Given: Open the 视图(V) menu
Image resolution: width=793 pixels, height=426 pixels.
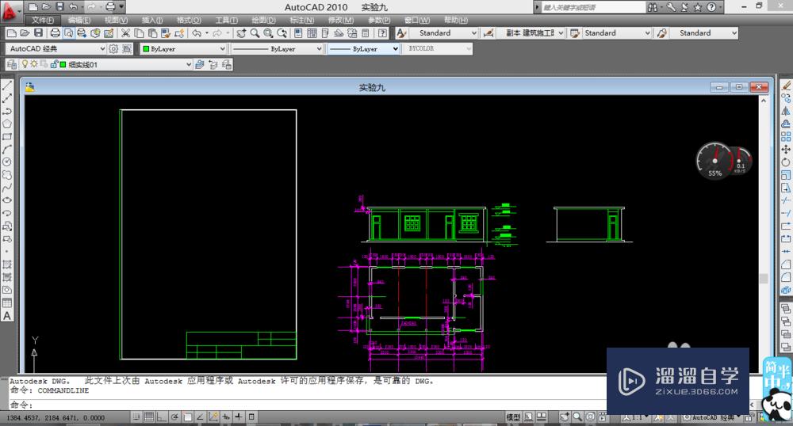Looking at the screenshot, I should click(116, 20).
